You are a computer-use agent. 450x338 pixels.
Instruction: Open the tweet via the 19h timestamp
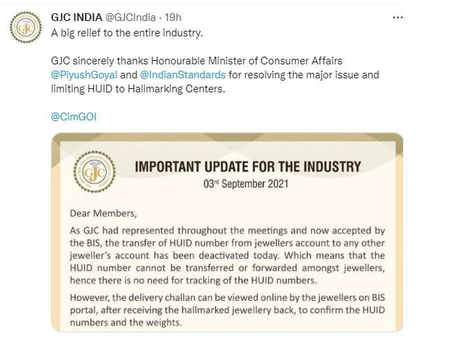[x=173, y=17]
